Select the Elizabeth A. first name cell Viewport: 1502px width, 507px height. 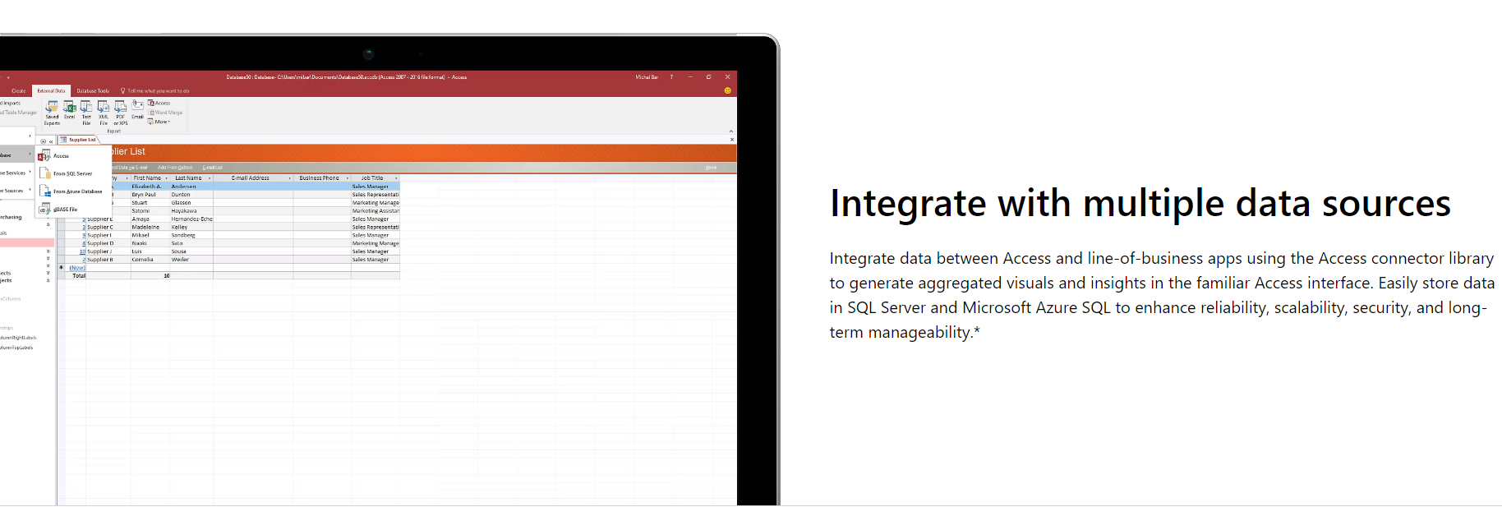(x=150, y=187)
